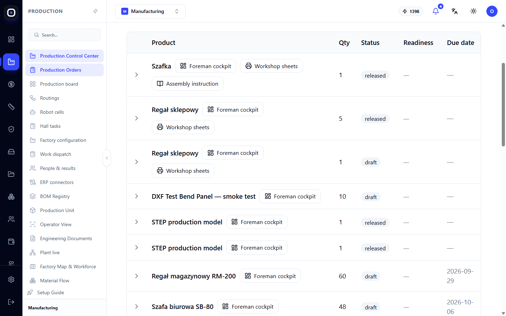Screen dimensions: 506x316
Task: Click the vertical page scrollbar
Action: pos(503,105)
